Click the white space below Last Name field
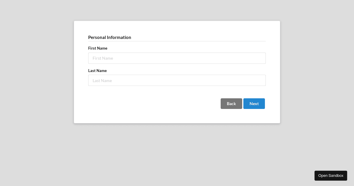Viewport: 354px width, 186px height. [x=177, y=92]
